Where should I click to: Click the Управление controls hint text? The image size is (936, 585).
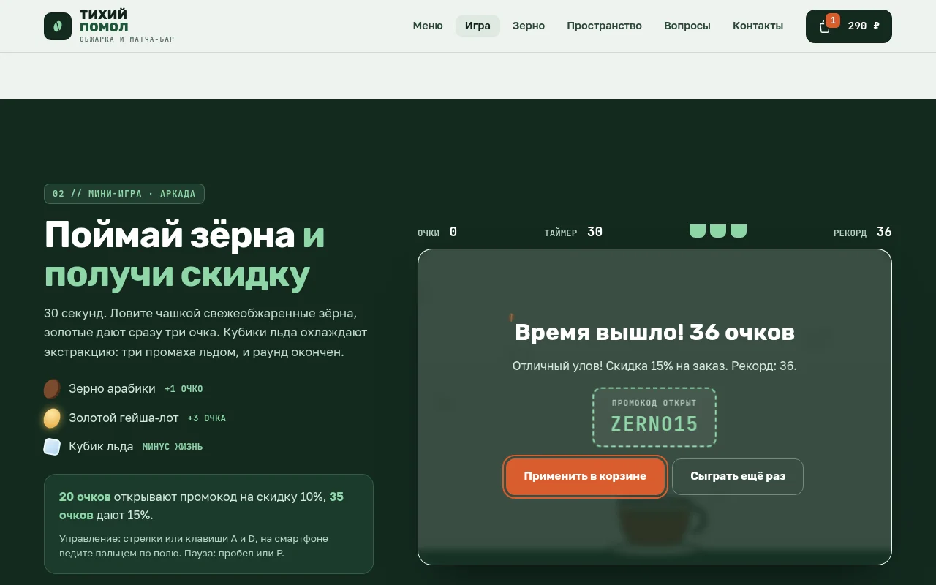coord(194,546)
